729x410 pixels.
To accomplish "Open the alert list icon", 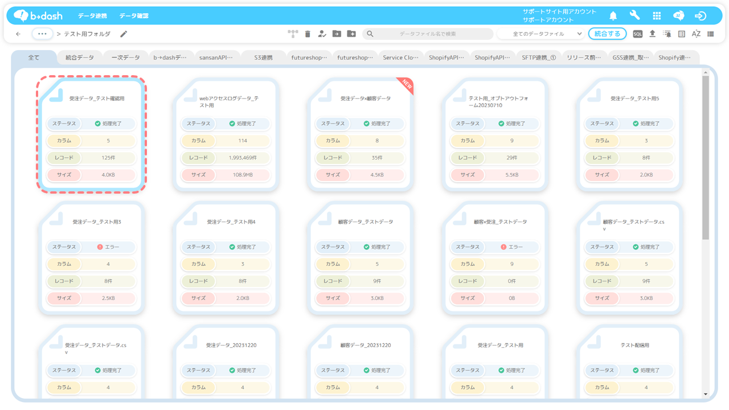I will click(667, 34).
